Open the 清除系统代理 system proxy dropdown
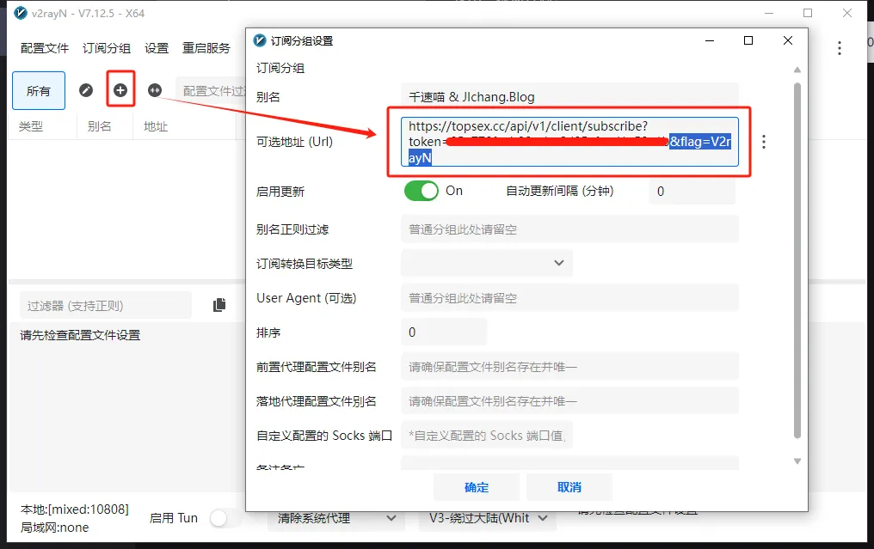874x549 pixels. point(337,518)
